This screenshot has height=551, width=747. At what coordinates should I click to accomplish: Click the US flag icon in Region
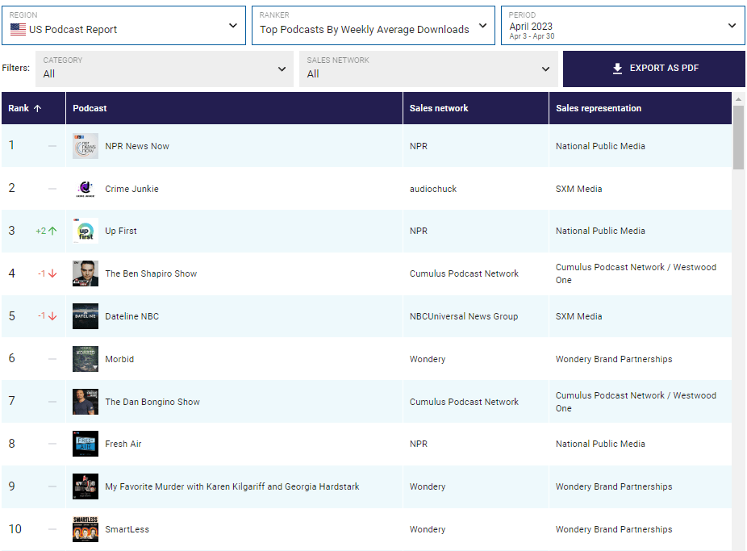pos(18,30)
